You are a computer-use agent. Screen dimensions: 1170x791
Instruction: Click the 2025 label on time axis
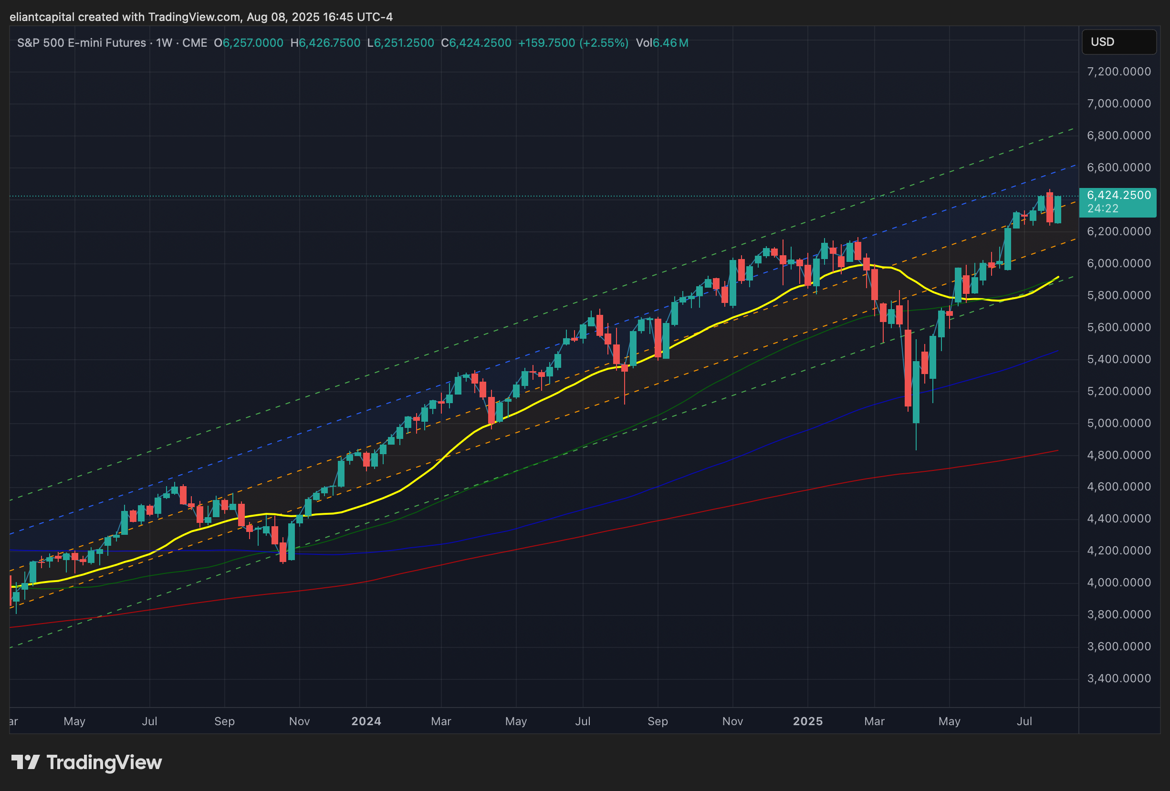[807, 721]
